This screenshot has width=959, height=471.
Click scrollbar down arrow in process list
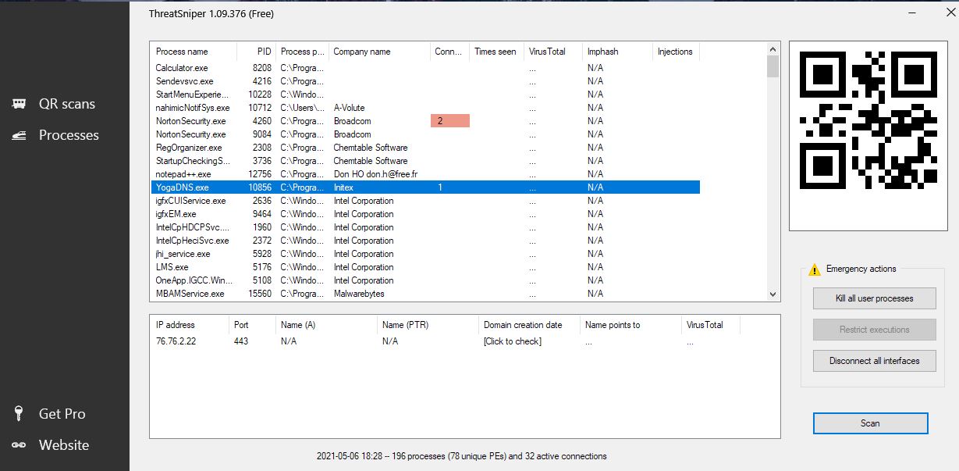773,294
